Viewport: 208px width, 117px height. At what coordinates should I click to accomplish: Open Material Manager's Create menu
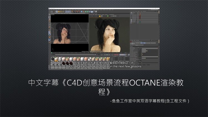pos(53,56)
